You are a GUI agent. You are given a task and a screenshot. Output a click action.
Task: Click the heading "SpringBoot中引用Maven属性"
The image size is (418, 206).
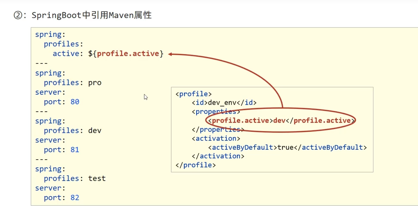[x=91, y=15]
